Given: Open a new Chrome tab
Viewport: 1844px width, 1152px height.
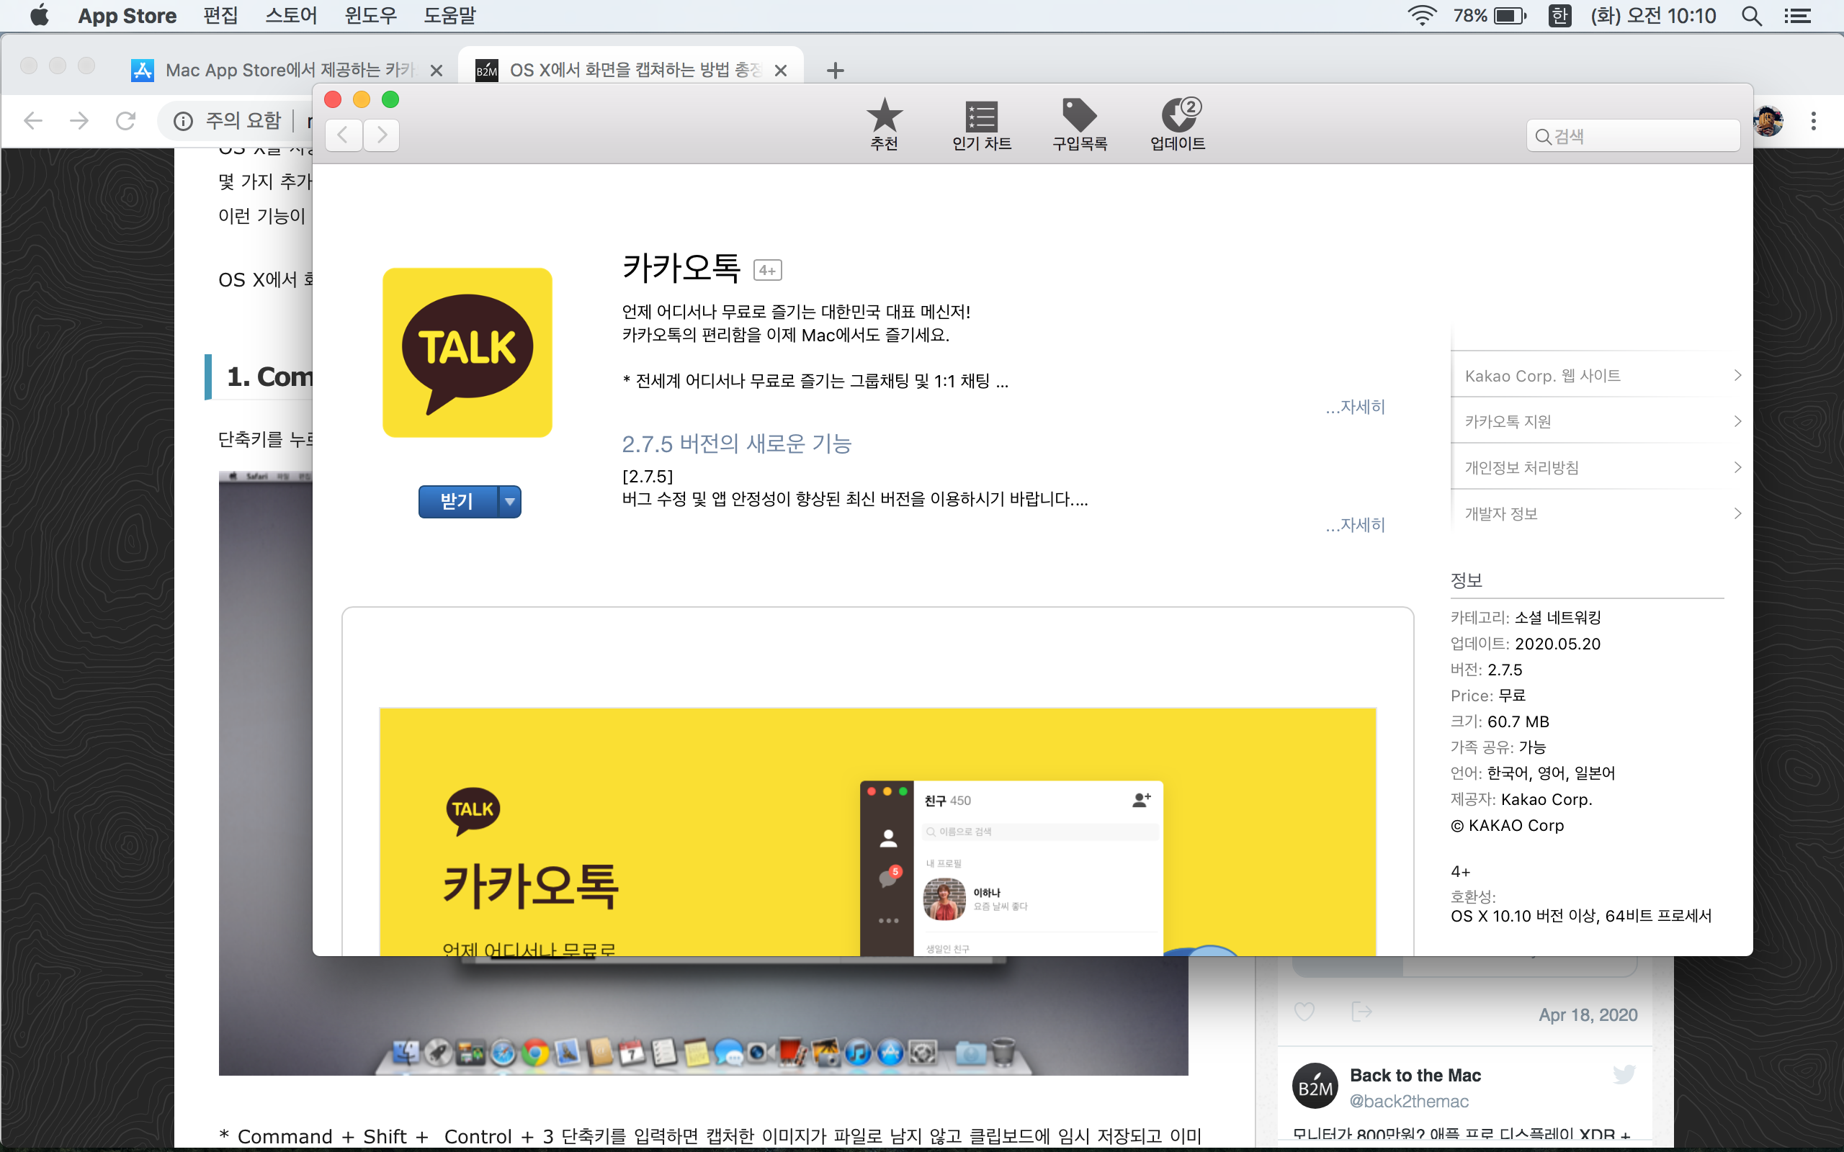Looking at the screenshot, I should pos(835,70).
